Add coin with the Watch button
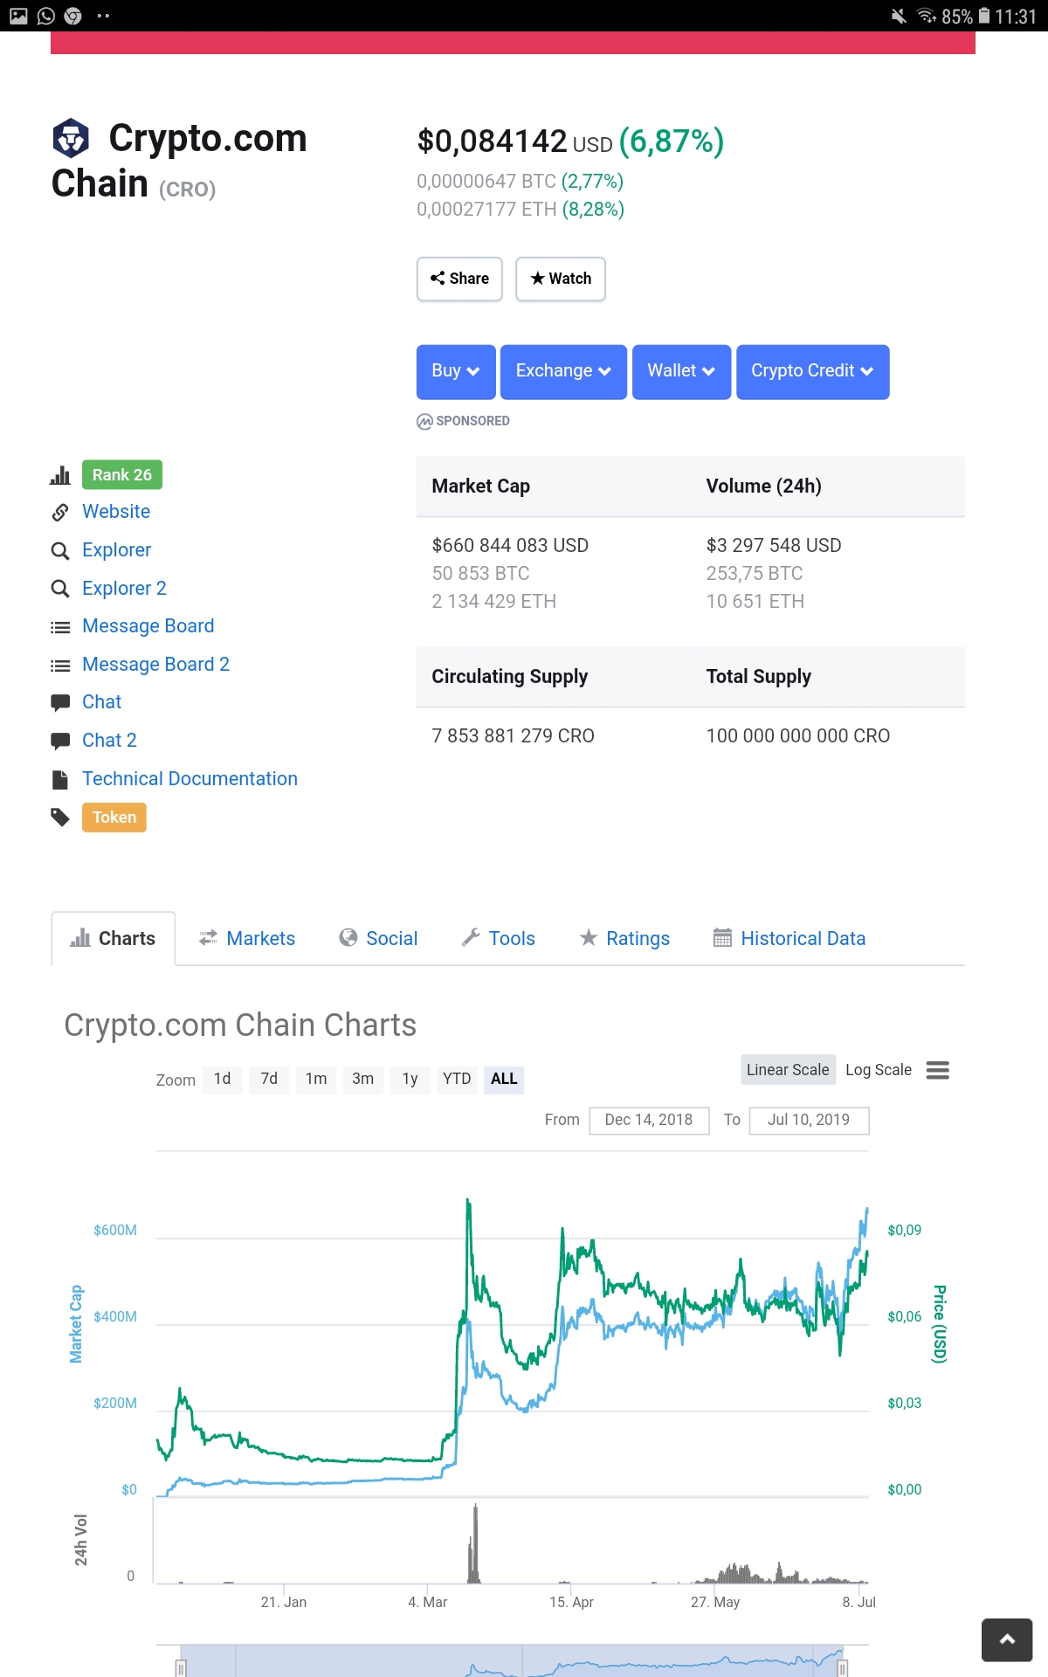 [x=561, y=279]
